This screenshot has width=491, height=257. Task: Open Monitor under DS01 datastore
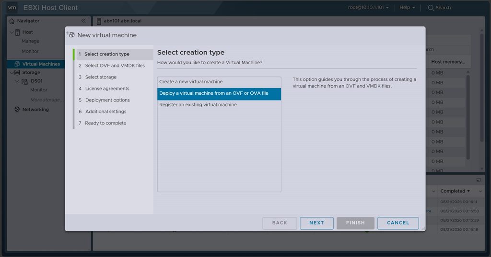coord(38,90)
